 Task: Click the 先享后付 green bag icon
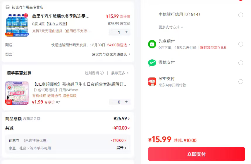point(152,44)
